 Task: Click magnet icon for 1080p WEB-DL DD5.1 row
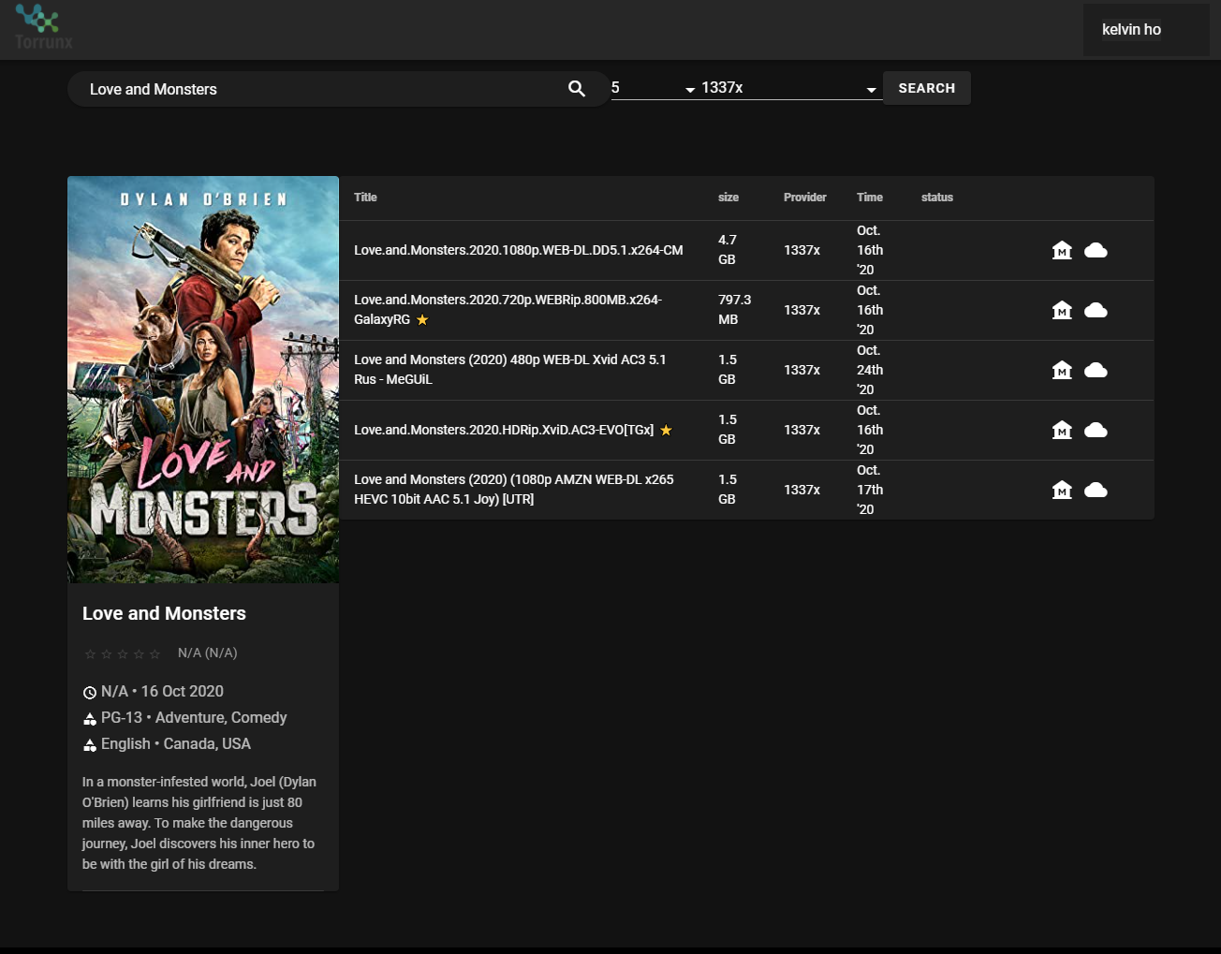[1062, 250]
